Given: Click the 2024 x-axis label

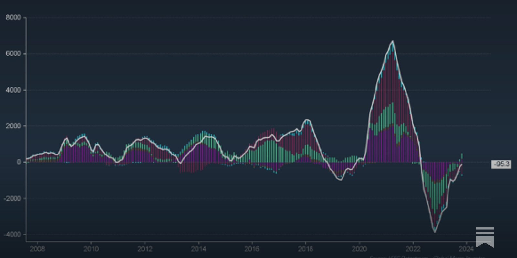Looking at the screenshot, I should click(466, 249).
